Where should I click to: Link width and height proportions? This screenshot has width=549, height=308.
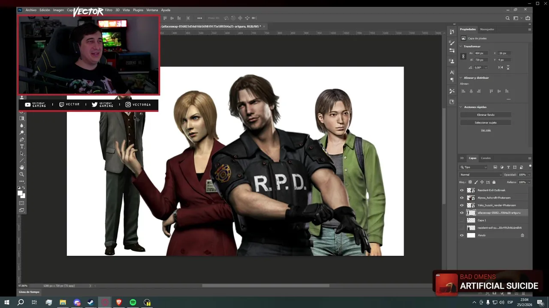tap(463, 56)
